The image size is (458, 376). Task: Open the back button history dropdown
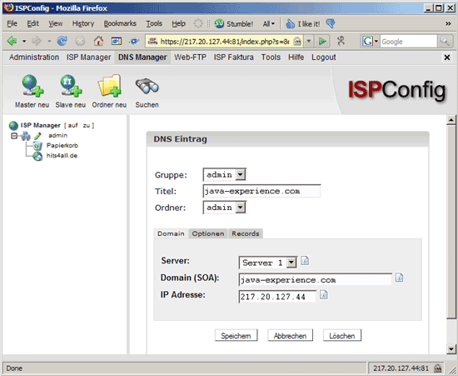click(24, 41)
